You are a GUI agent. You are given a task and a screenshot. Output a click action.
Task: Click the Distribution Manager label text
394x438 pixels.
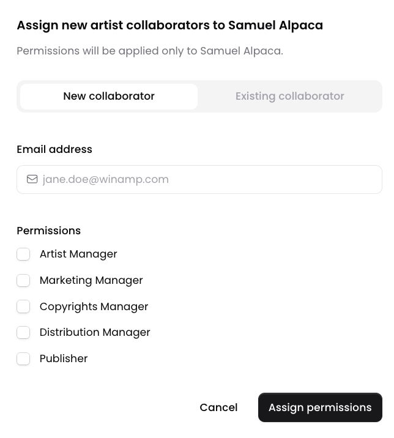[x=95, y=332]
